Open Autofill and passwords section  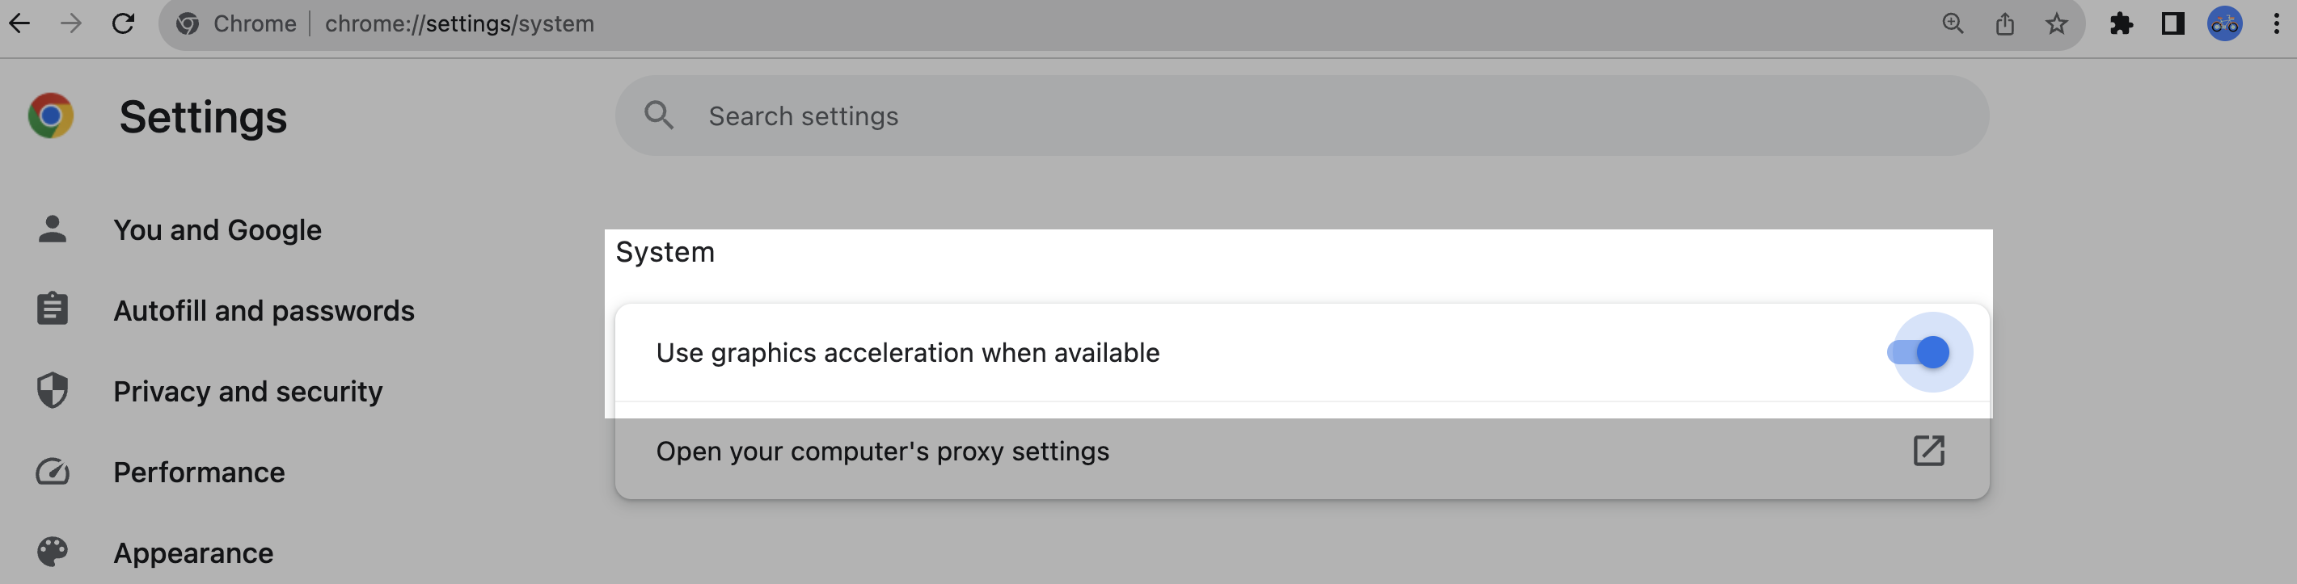pyautogui.click(x=263, y=311)
